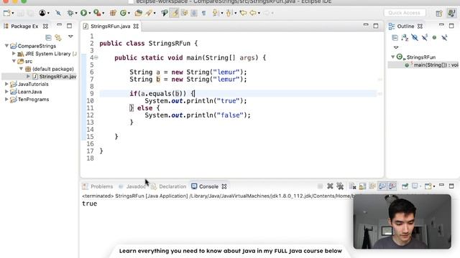Click Collapse All in Package Explorer
The image size is (460, 258).
pyautogui.click(x=48, y=37)
